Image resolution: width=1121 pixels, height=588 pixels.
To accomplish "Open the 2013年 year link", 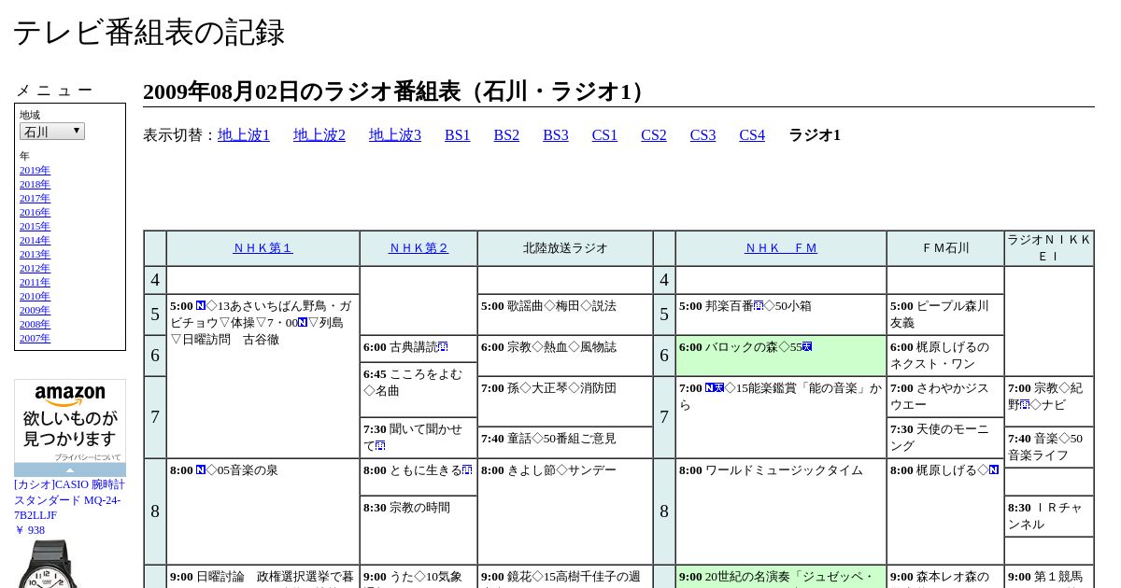I will click(35, 254).
